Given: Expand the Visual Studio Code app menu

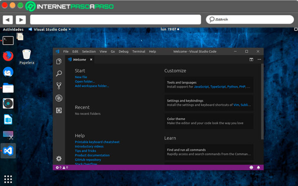Looking at the screenshot, I should [x=50, y=29].
